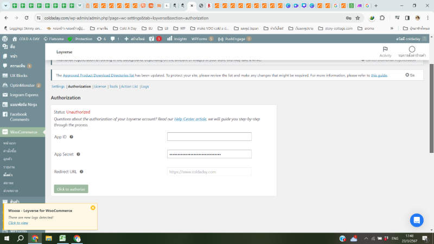
Task: Open saved password key icon
Action: click(348, 18)
